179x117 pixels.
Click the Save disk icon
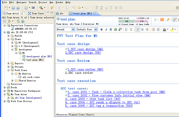(x=13, y=8)
